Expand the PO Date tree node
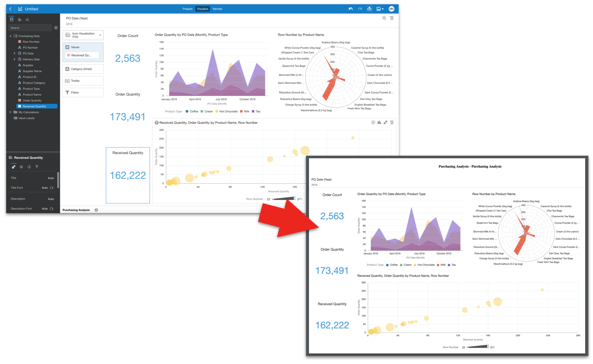 tap(14, 54)
